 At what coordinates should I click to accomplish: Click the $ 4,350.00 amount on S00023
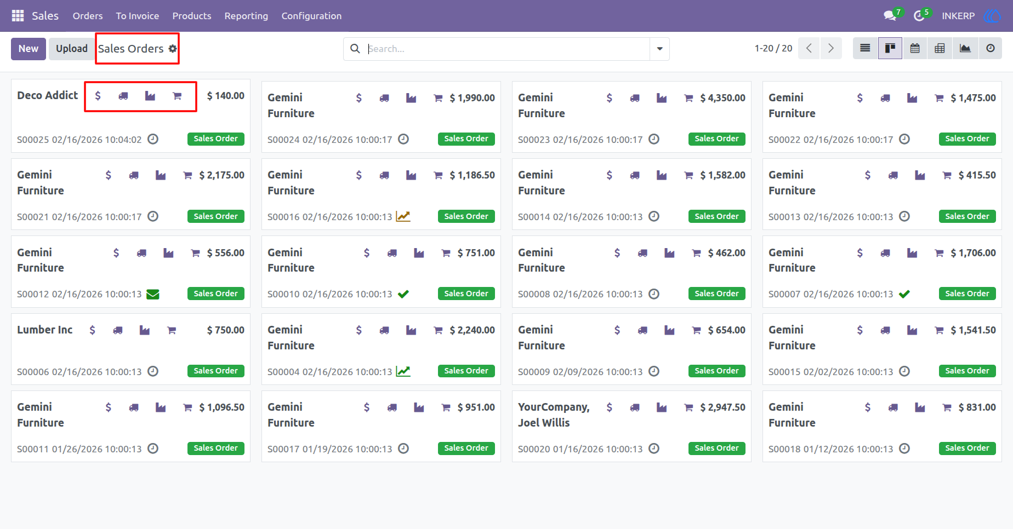(722, 98)
